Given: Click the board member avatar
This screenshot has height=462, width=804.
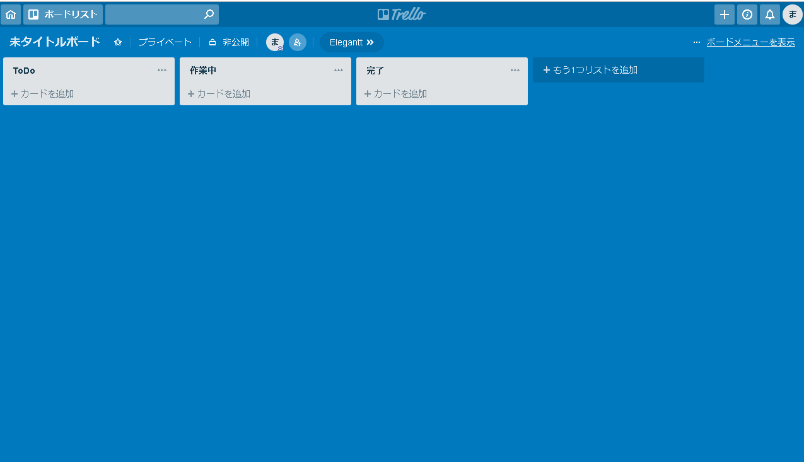Looking at the screenshot, I should pos(275,42).
